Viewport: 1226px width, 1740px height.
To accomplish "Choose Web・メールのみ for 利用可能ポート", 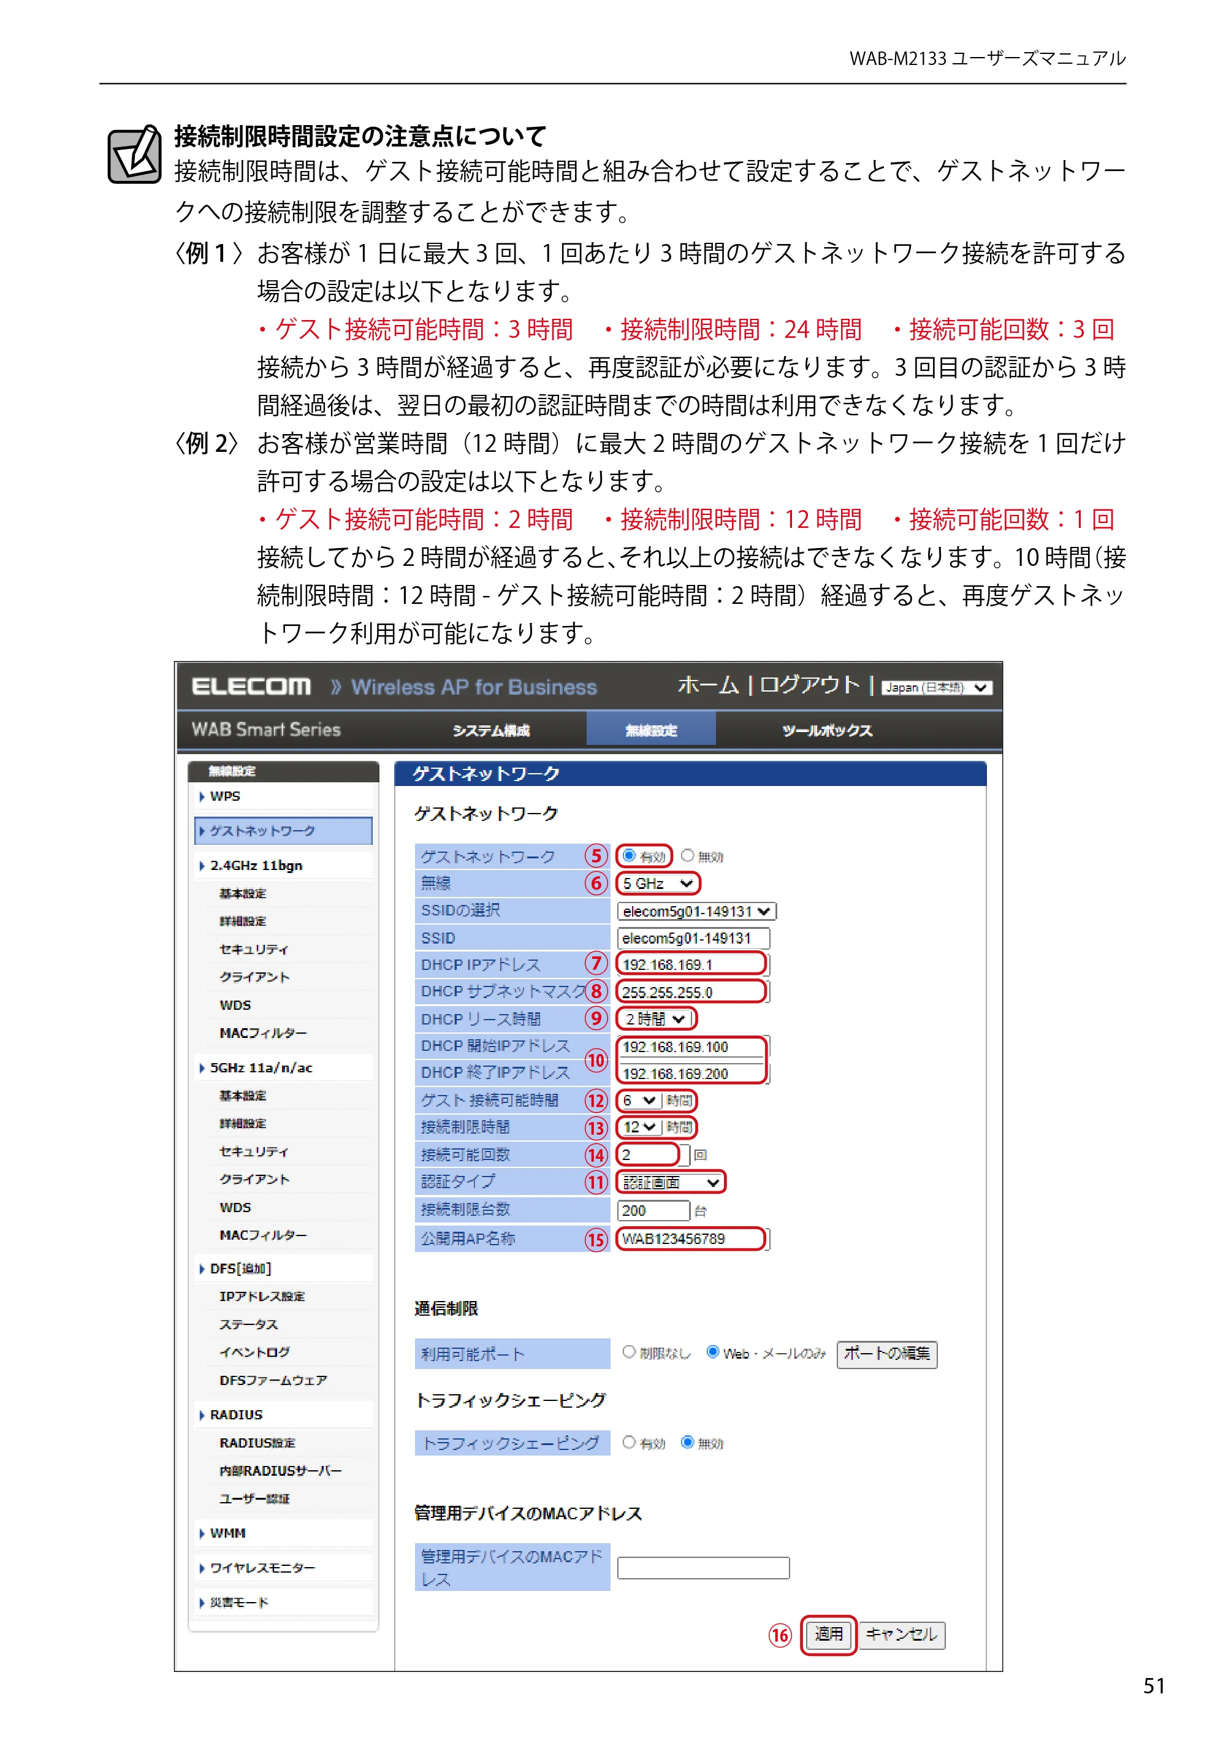I will pyautogui.click(x=712, y=1352).
